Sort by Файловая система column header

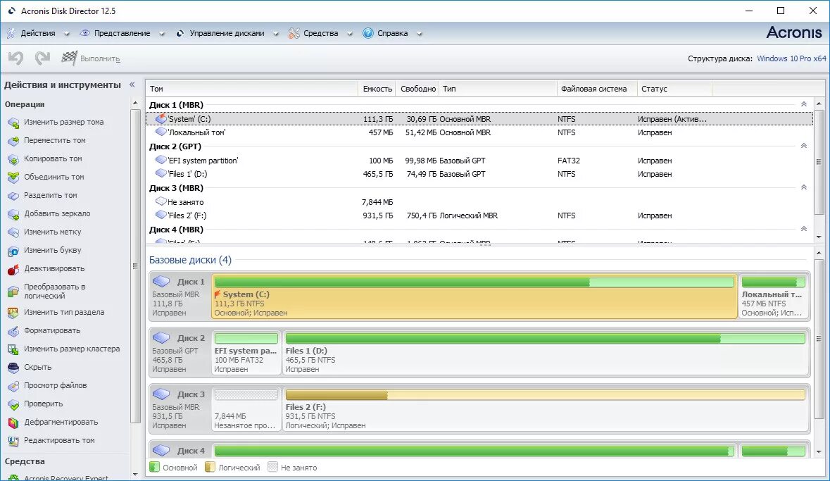point(597,89)
